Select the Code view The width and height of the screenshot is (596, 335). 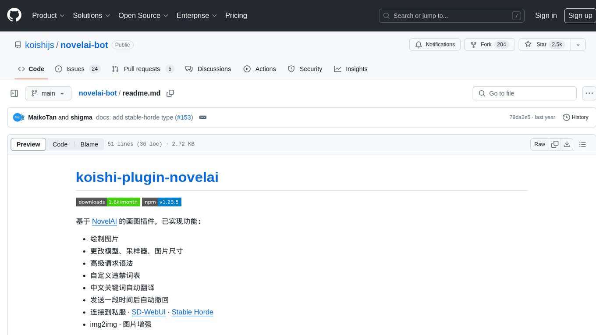60,144
